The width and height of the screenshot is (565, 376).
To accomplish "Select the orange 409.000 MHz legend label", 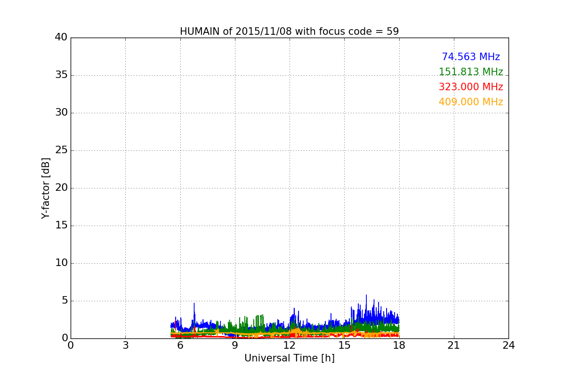I will click(x=471, y=102).
